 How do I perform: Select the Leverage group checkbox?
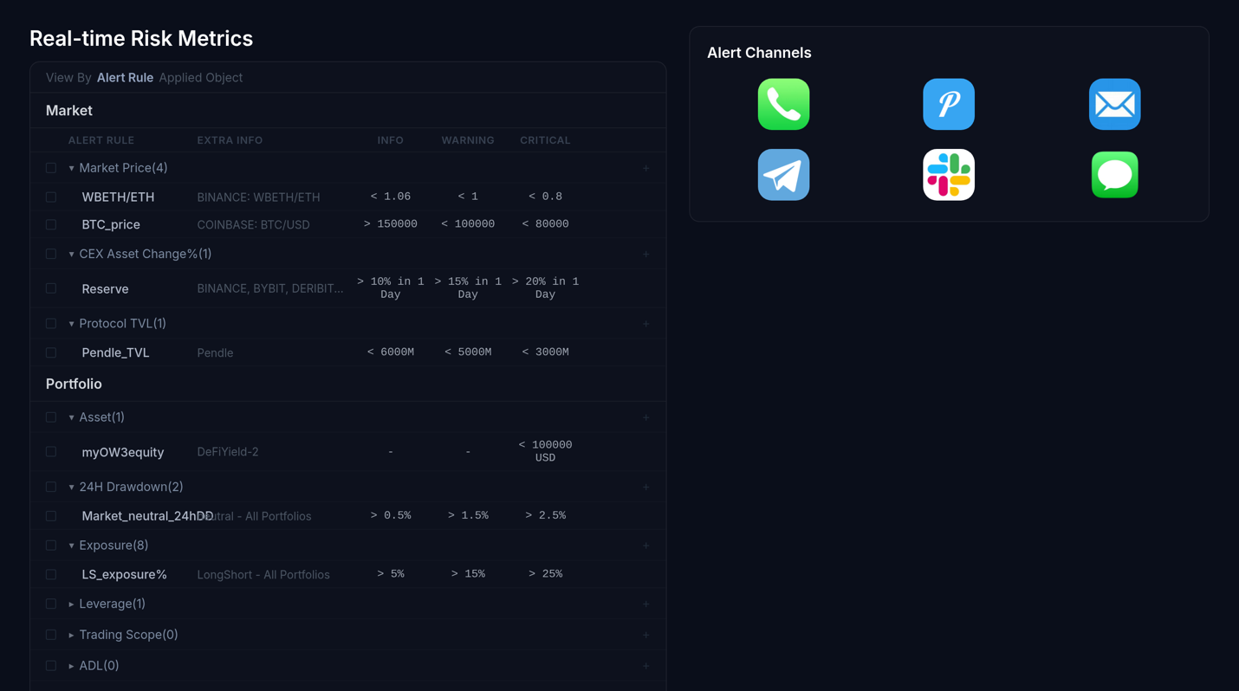point(51,604)
